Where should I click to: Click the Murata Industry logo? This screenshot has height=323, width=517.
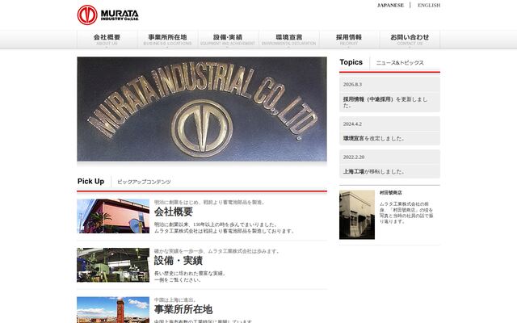(107, 15)
